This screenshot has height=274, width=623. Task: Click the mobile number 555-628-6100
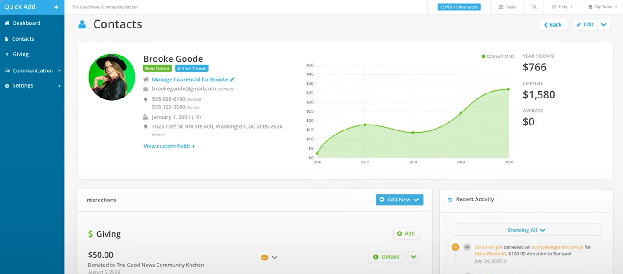168,99
